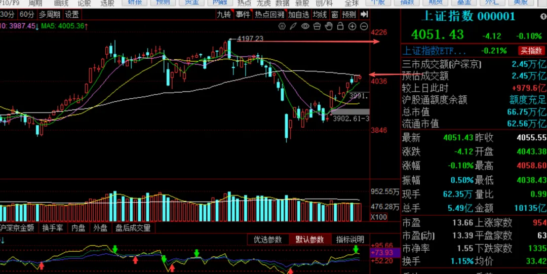Toggle 热点回溯 on the chart

[269, 15]
